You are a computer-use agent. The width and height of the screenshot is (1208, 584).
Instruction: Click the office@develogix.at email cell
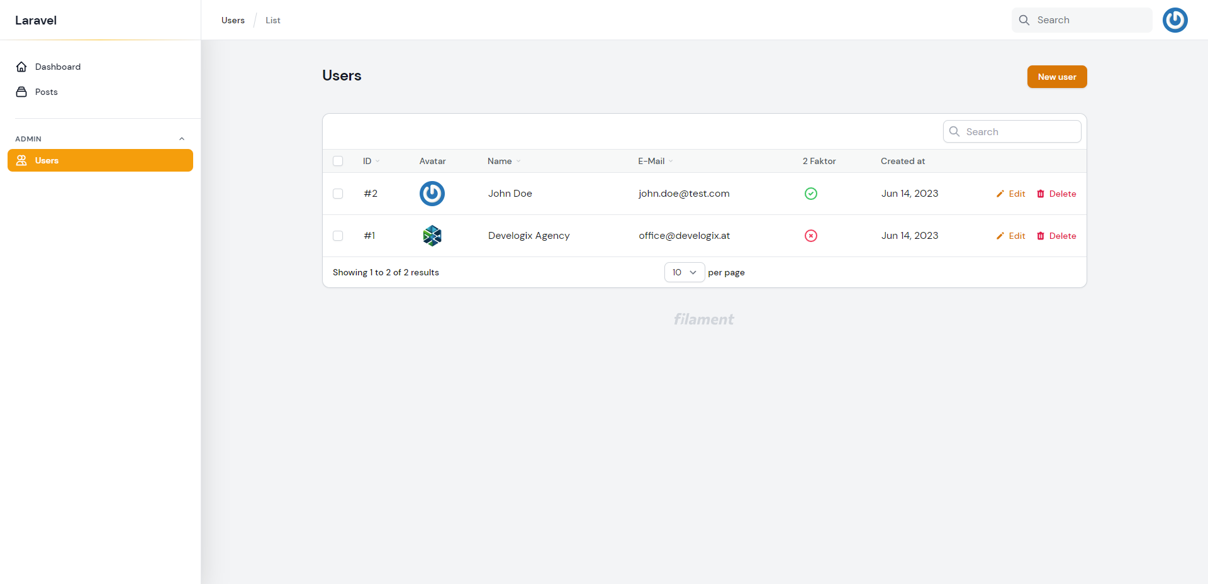tap(684, 236)
